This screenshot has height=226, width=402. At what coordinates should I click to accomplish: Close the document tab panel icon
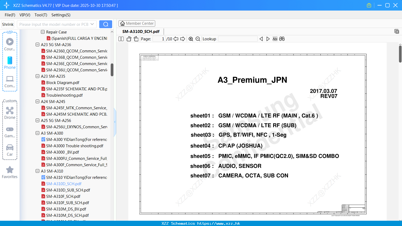pos(397,31)
